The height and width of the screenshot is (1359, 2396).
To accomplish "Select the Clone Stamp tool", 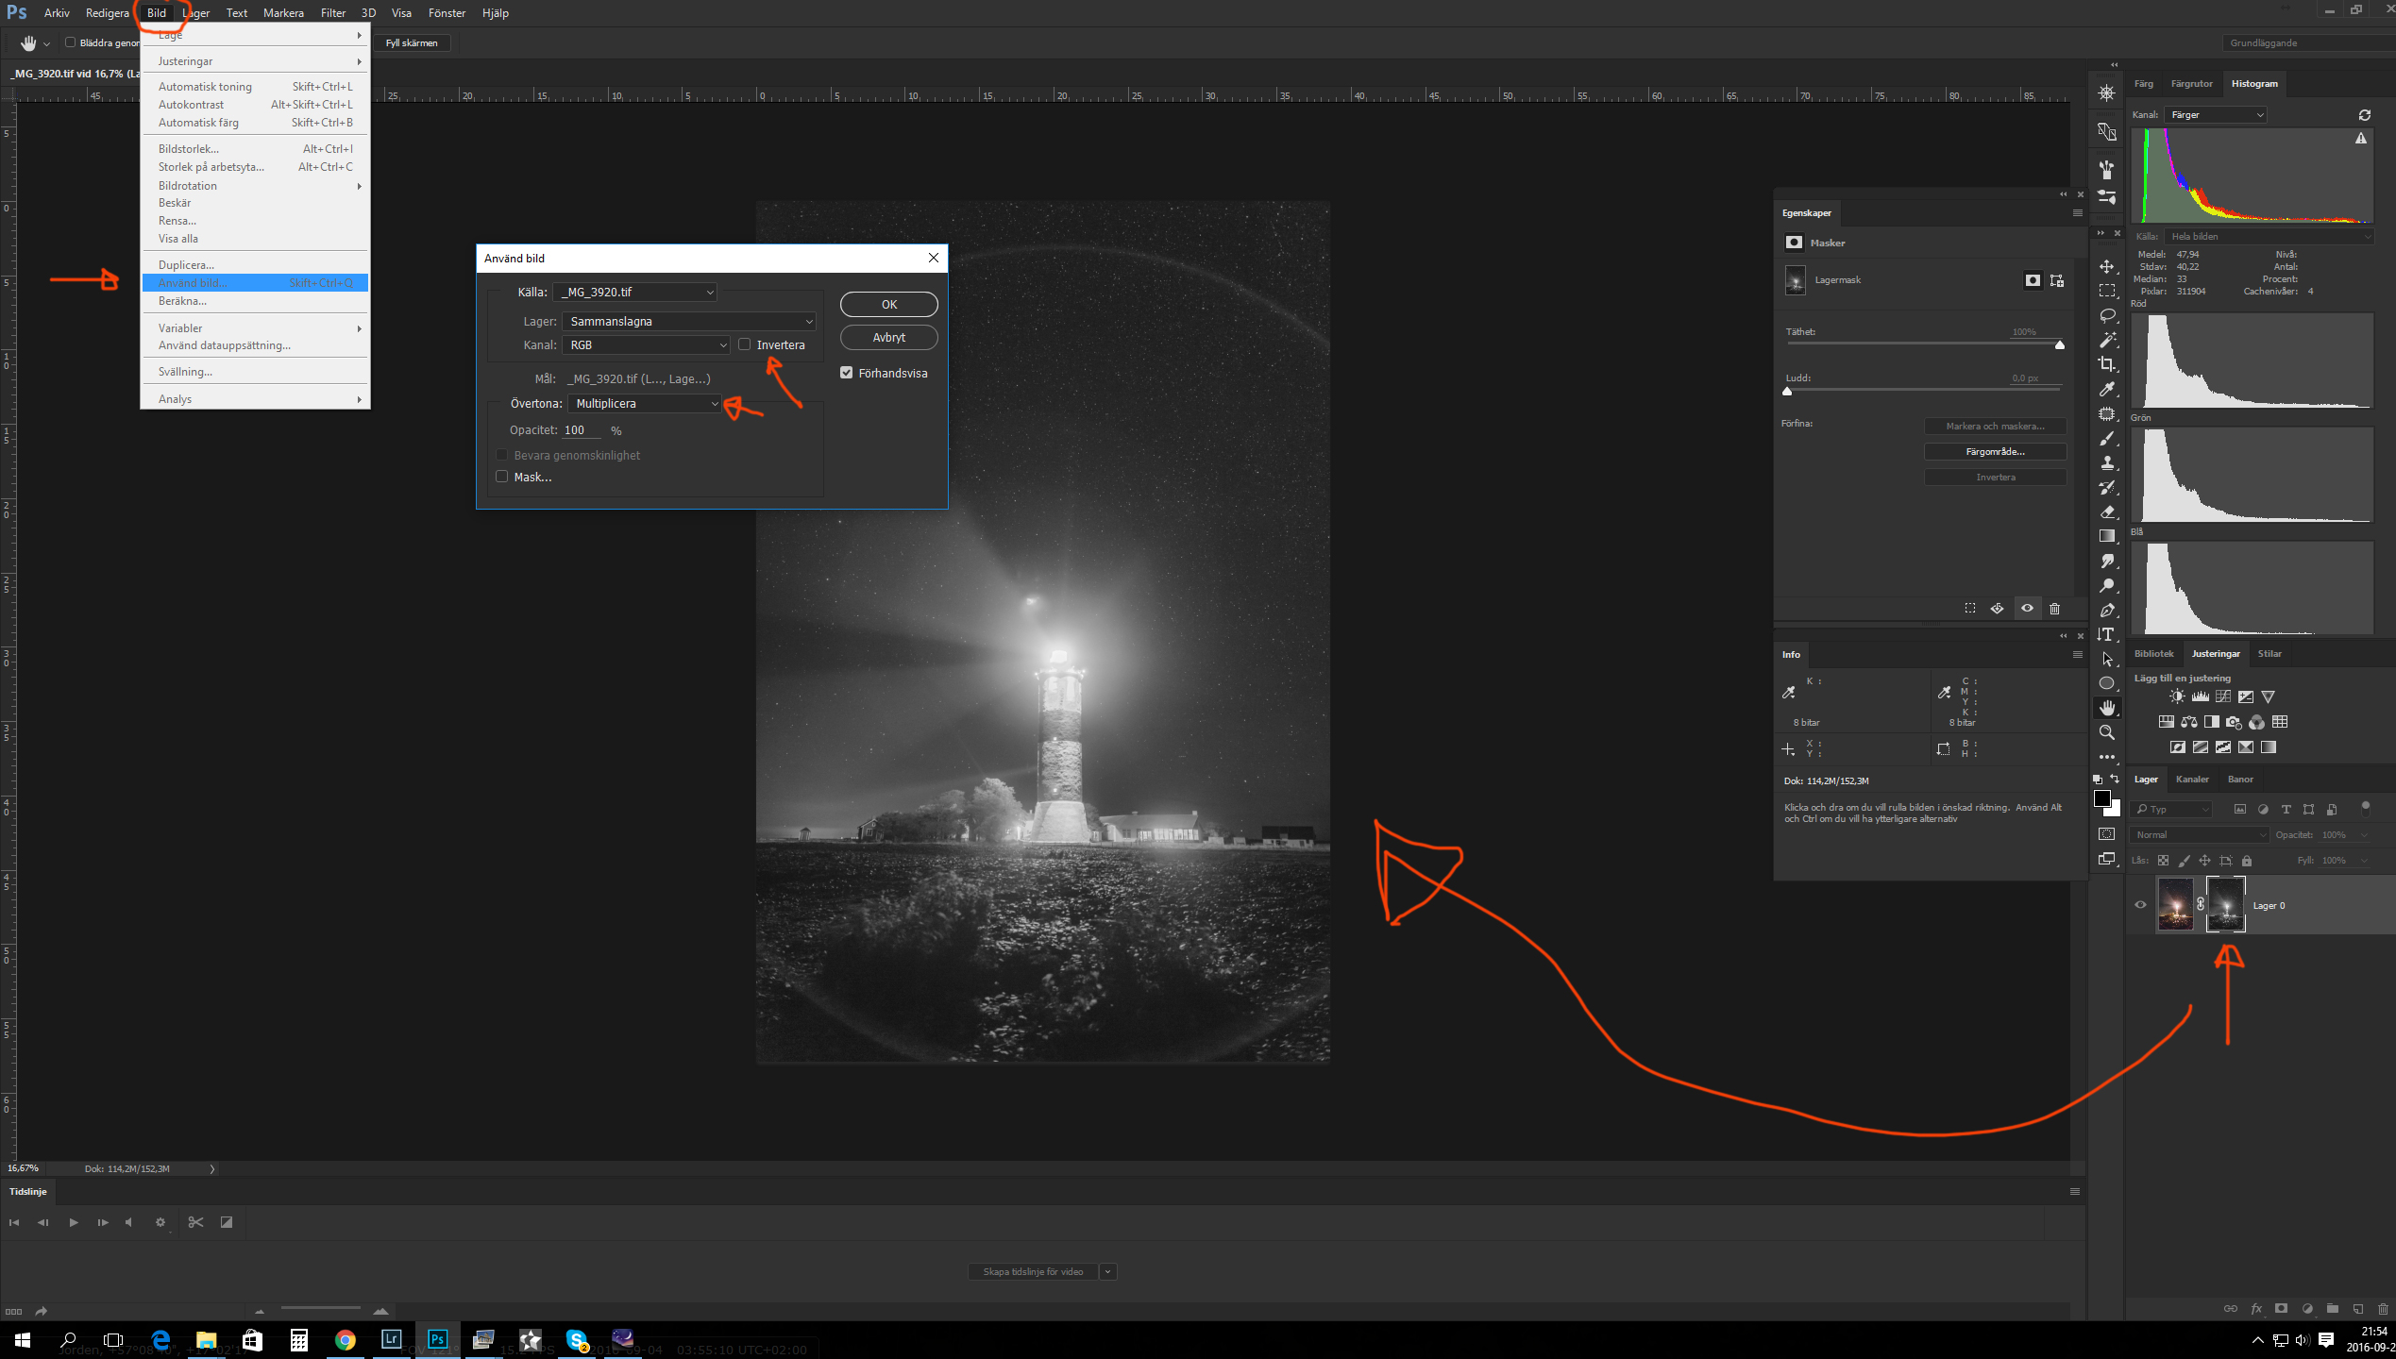I will pyautogui.click(x=2106, y=463).
